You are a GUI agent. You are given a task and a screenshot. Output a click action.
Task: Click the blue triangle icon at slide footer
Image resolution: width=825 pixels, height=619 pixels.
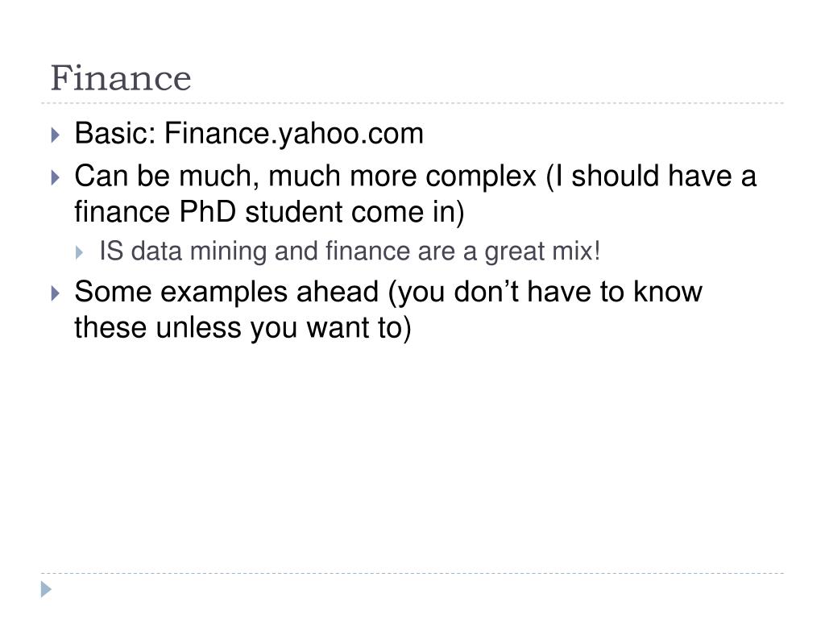(x=46, y=589)
